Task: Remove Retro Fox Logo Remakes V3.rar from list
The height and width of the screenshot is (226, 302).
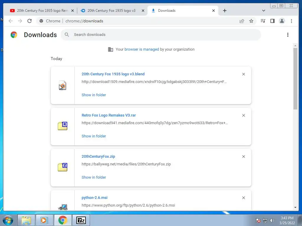Action: click(x=243, y=115)
